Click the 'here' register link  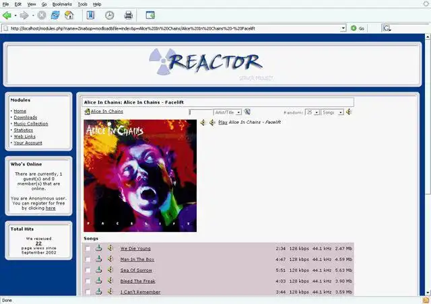click(x=51, y=208)
